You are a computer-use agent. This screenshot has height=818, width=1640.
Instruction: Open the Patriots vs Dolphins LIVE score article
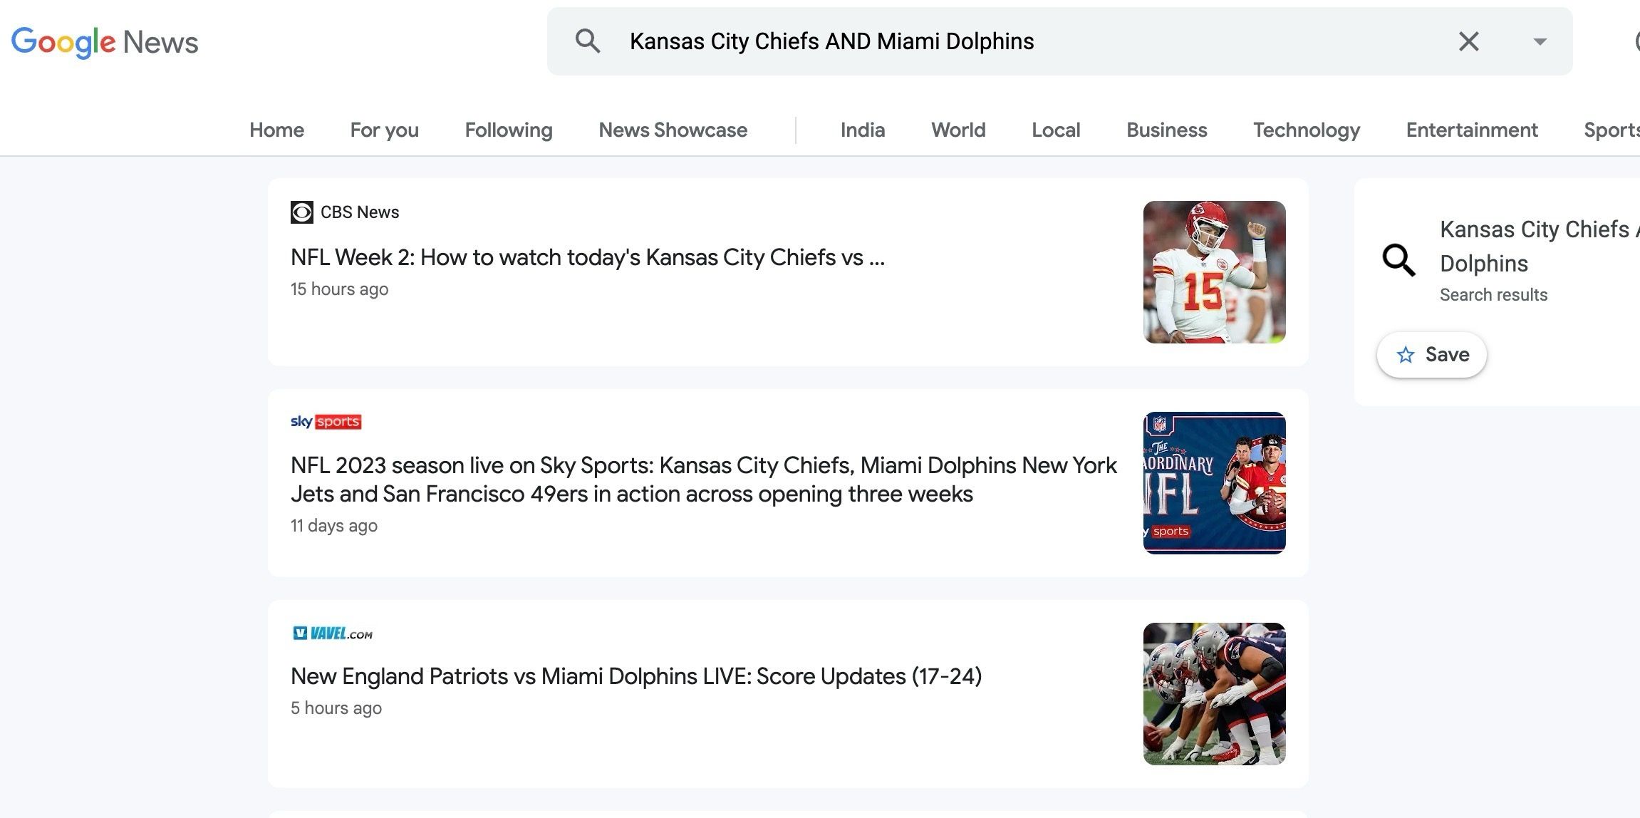[636, 676]
